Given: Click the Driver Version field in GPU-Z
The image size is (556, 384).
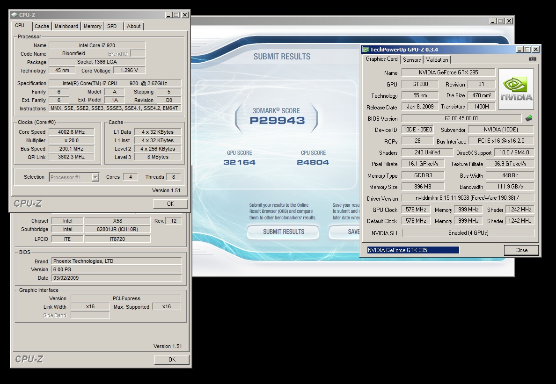Looking at the screenshot, I should tap(468, 198).
